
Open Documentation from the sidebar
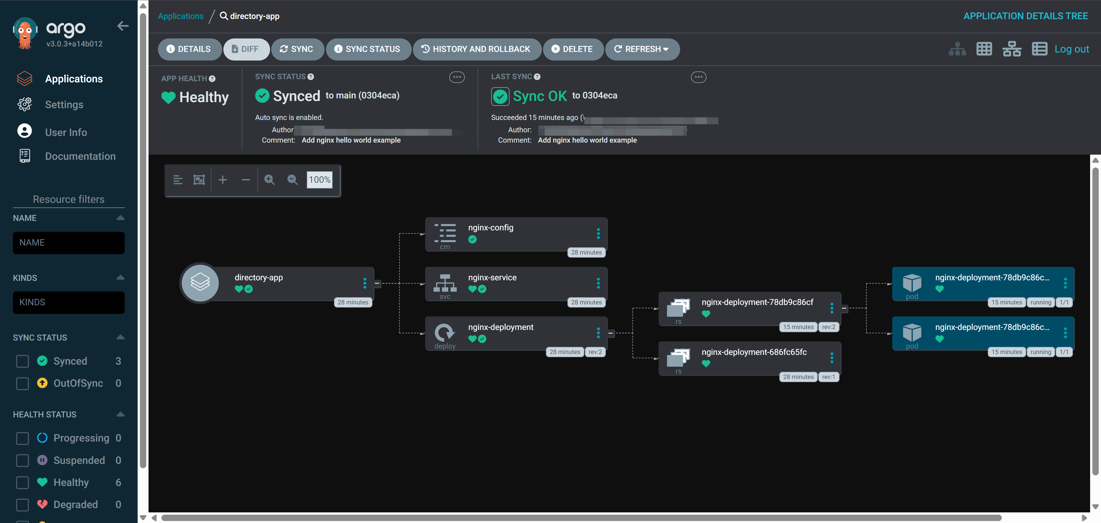coord(80,156)
